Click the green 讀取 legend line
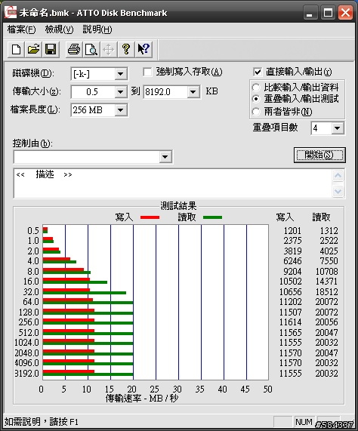 (x=212, y=217)
